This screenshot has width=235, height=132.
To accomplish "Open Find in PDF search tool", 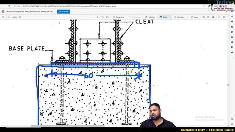I will point(20,17).
